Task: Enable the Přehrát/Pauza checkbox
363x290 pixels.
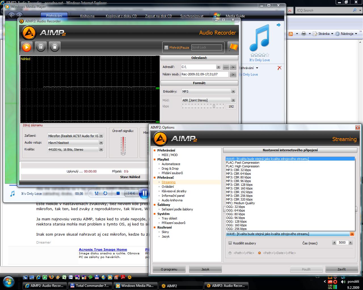Action: [166, 48]
